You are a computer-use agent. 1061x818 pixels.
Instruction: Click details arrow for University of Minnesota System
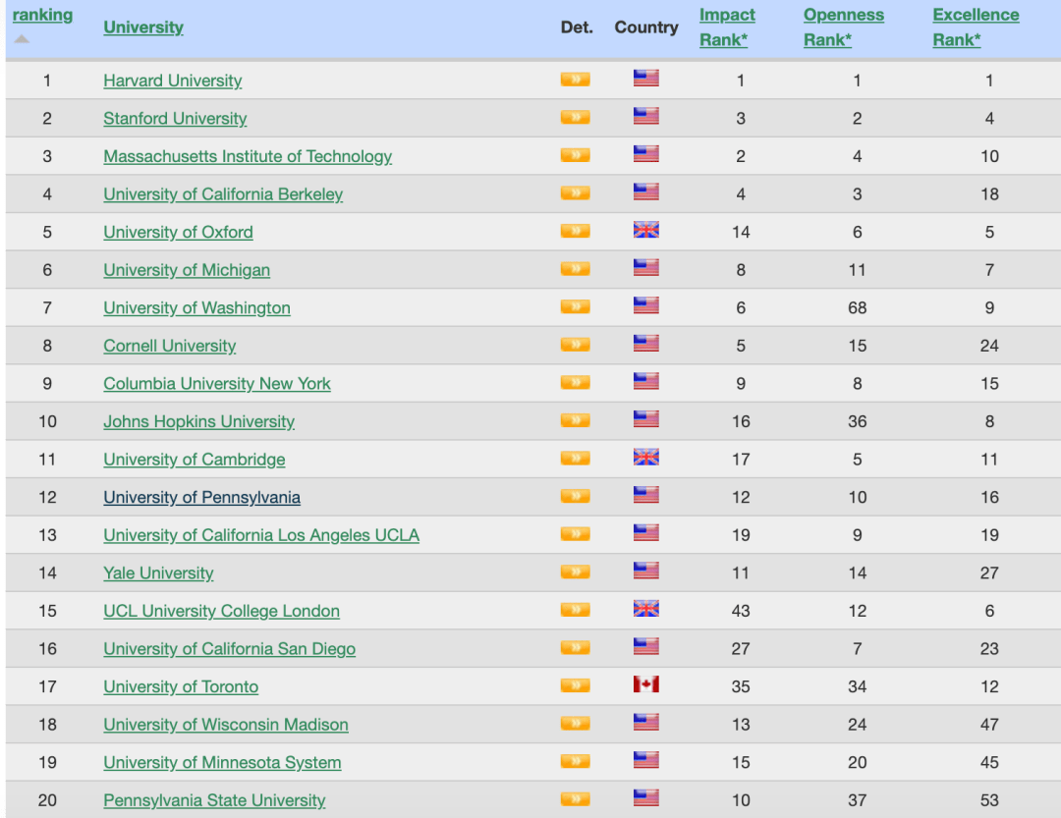click(575, 761)
